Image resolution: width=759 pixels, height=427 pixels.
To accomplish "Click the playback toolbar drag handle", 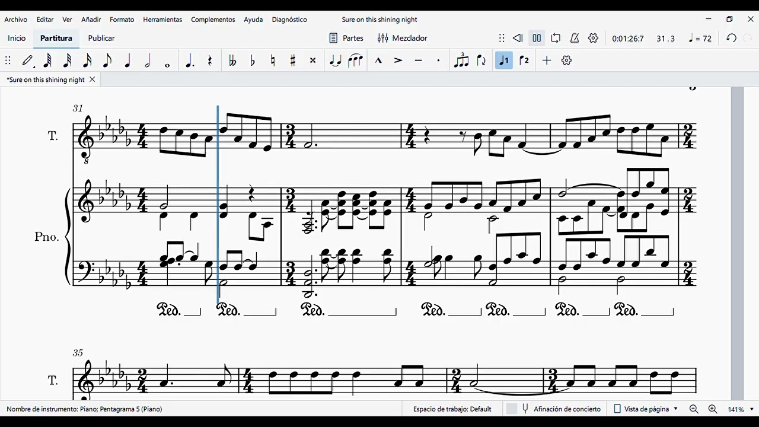I will (x=502, y=38).
